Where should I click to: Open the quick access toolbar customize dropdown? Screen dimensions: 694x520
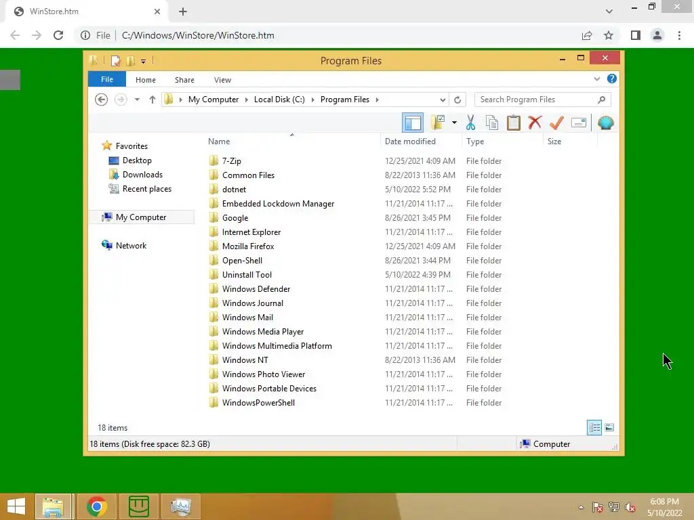143,61
